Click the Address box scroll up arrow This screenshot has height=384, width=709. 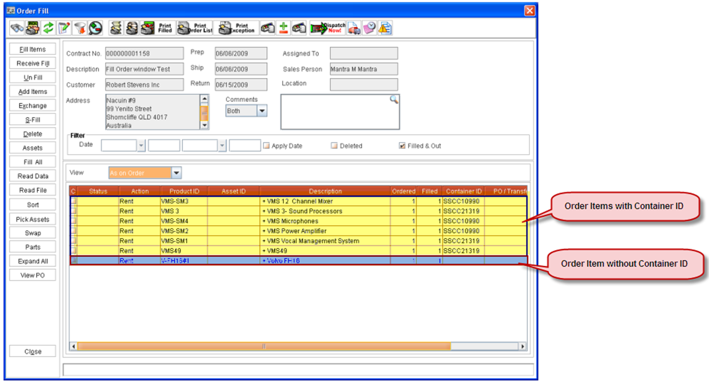204,99
